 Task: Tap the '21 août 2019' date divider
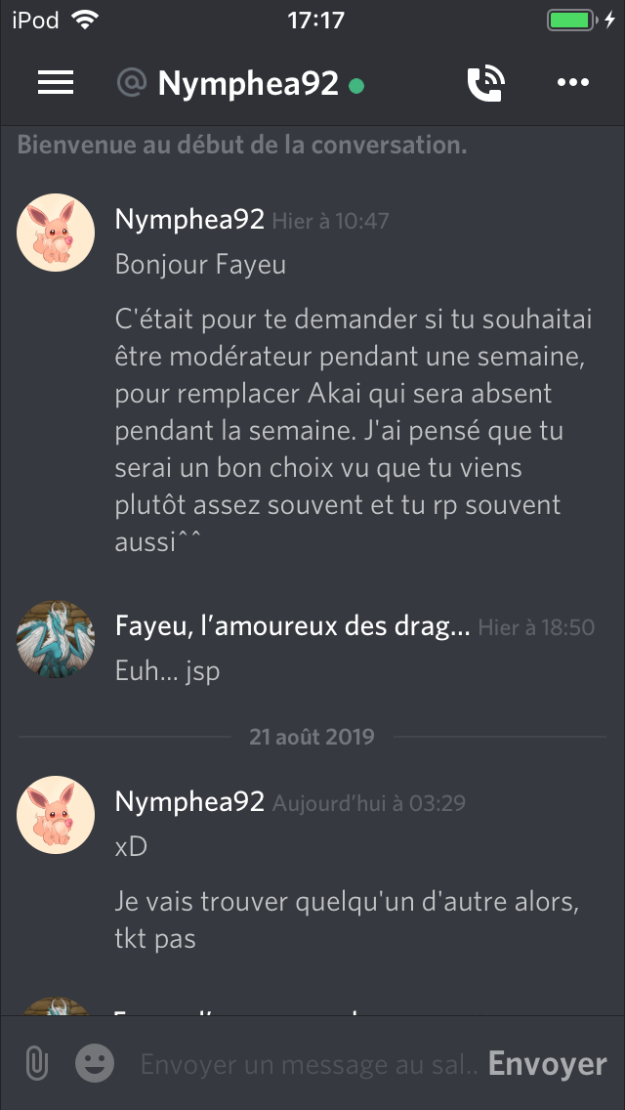point(312,737)
